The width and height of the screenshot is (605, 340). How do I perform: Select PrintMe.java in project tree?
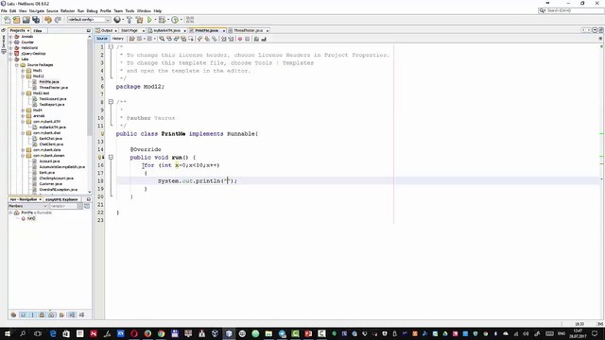(49, 82)
